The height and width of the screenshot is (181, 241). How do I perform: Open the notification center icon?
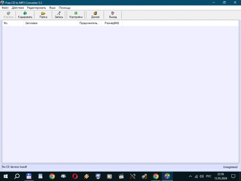click(233, 176)
